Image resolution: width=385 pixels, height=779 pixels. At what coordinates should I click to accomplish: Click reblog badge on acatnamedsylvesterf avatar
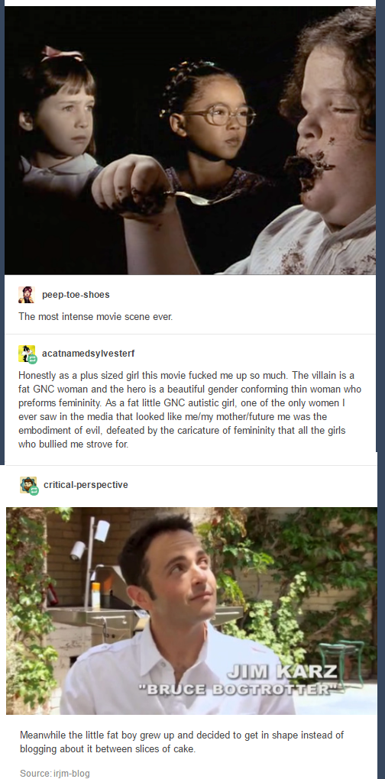32,359
